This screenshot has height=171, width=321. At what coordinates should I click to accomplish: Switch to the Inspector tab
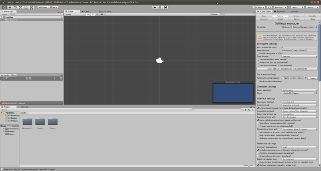[280, 12]
